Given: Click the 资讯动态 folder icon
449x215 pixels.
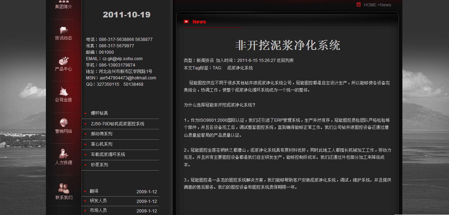Looking at the screenshot, I should pos(64,30).
